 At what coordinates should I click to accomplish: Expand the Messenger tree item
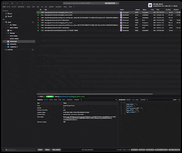click(x=6, y=42)
